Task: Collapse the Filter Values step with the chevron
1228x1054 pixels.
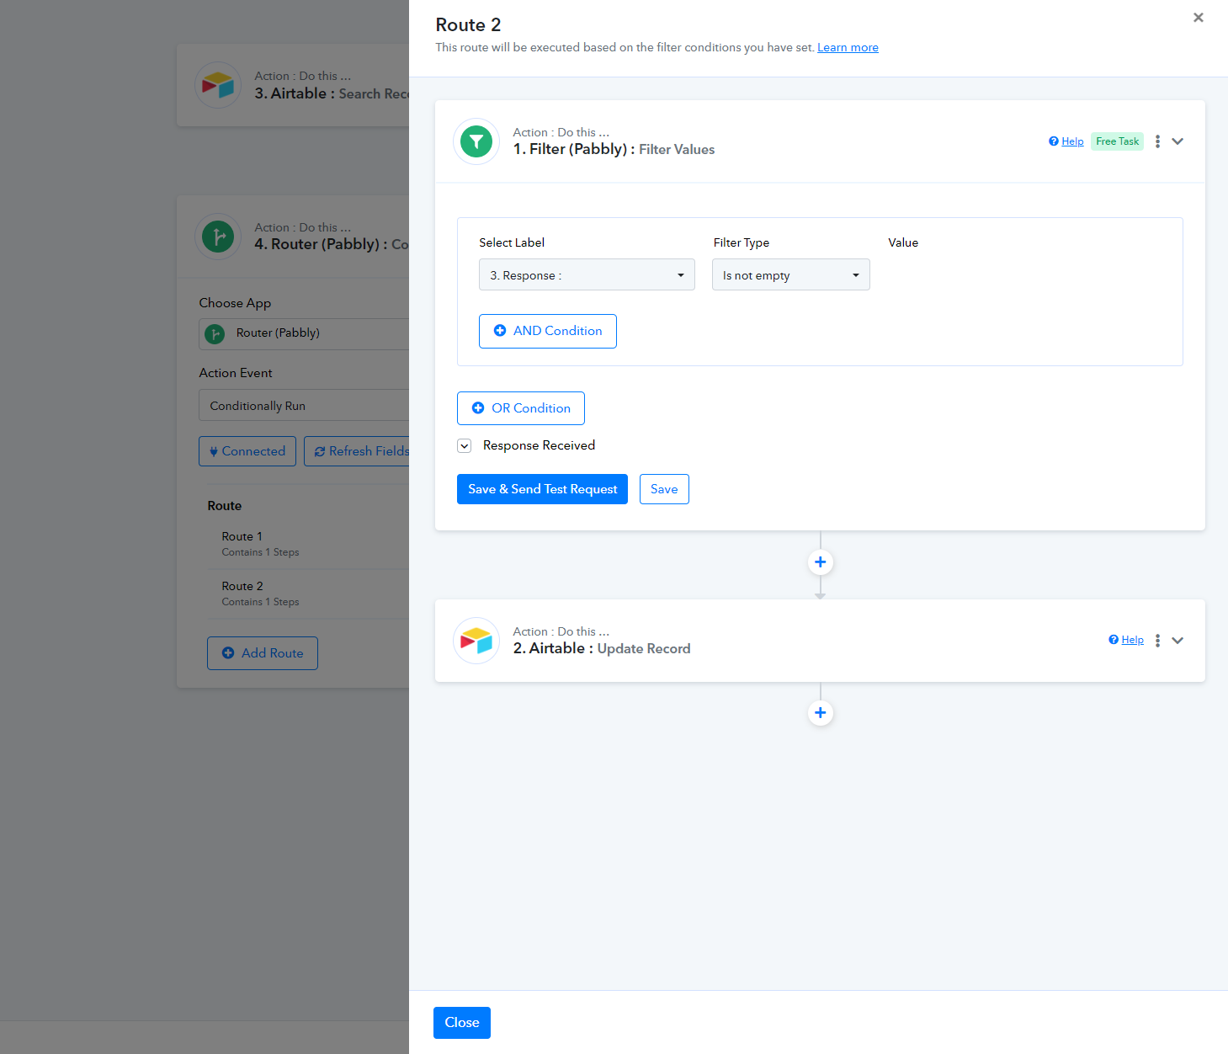Action: [x=1177, y=141]
